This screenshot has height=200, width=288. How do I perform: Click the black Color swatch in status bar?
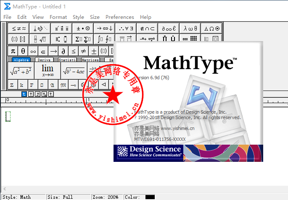pos(150,197)
